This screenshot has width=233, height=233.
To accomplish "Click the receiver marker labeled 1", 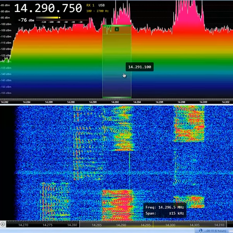I will pyautogui.click(x=117, y=29).
